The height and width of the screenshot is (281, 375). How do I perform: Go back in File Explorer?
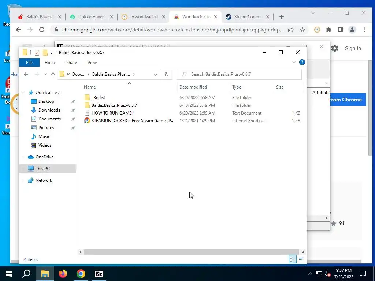(x=26, y=74)
